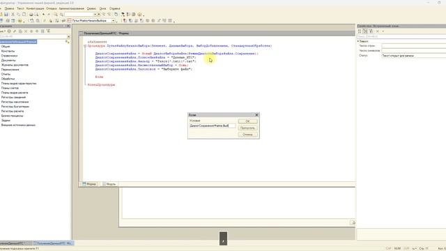Select Обработки in configuration tree
The image size is (446, 251).
pyautogui.click(x=8, y=79)
